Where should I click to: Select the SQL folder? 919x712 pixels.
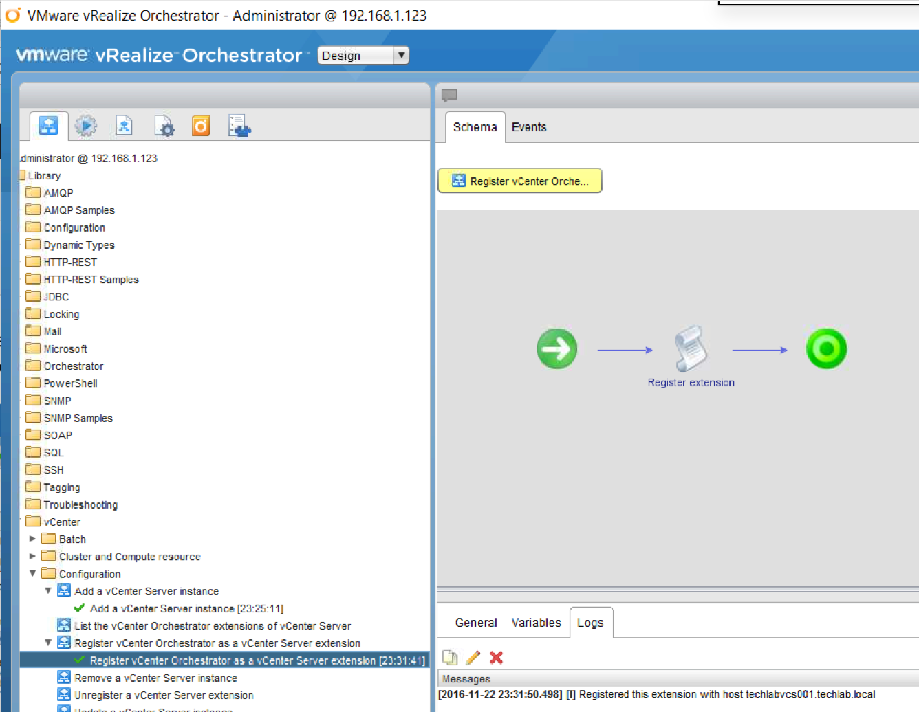(54, 452)
